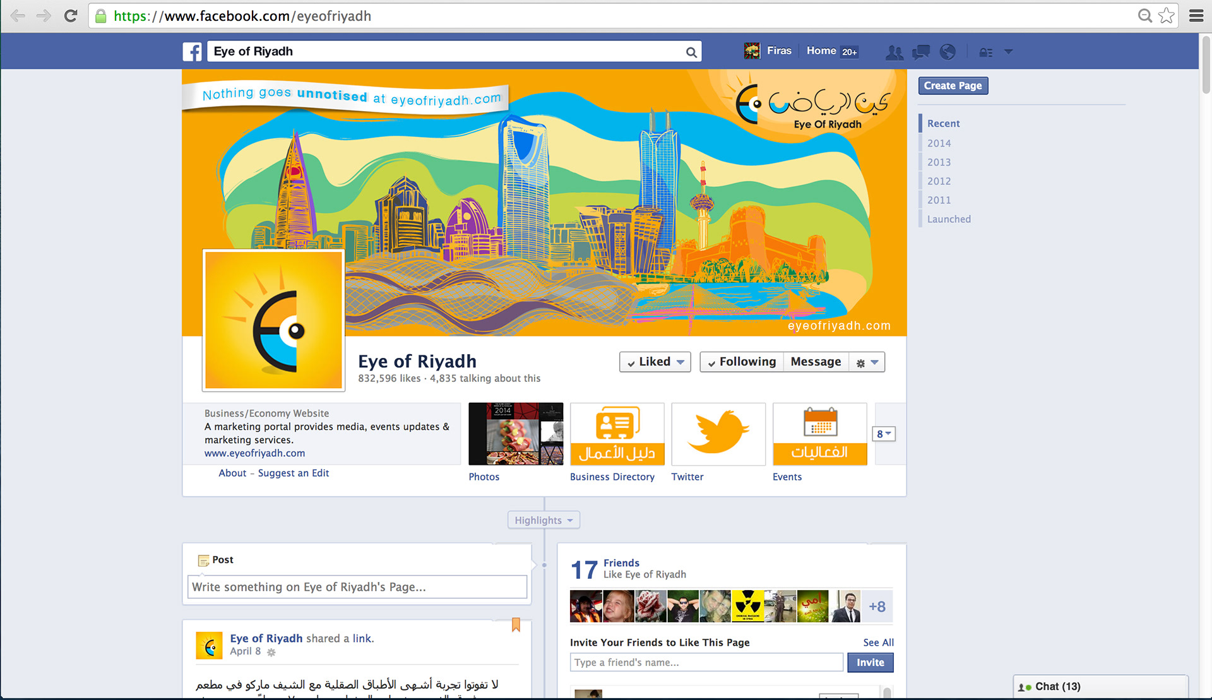Open the notifications globe icon

948,52
